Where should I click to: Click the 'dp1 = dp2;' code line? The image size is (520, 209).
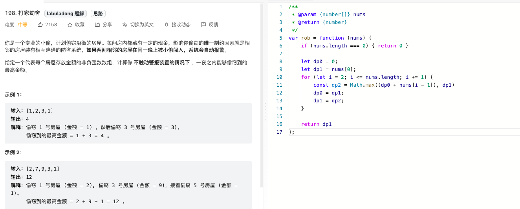coord(328,101)
